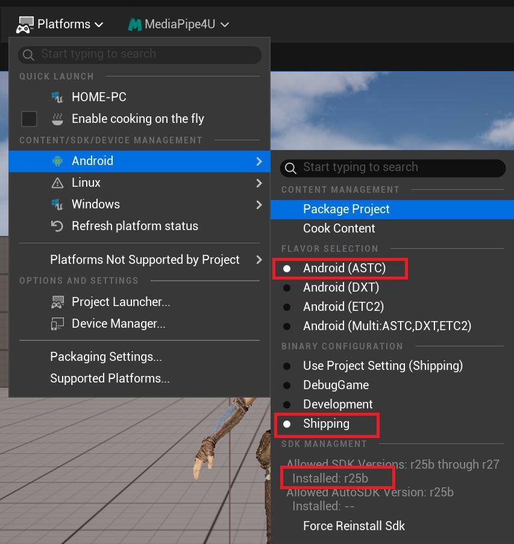The height and width of the screenshot is (544, 514).
Task: Open Project Launcher
Action: [x=139, y=302]
